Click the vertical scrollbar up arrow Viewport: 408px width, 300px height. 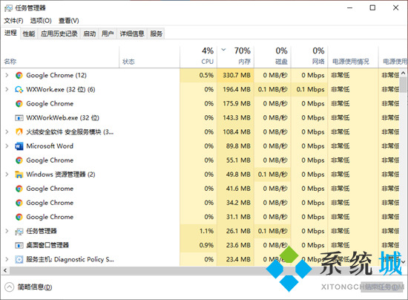404,74
